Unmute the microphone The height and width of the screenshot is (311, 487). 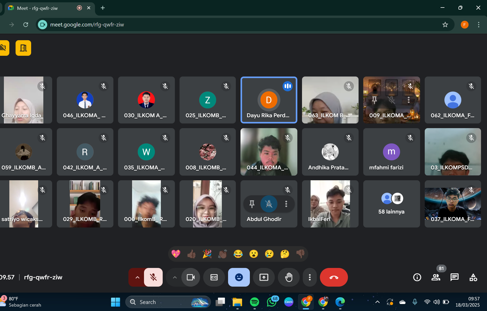click(153, 277)
